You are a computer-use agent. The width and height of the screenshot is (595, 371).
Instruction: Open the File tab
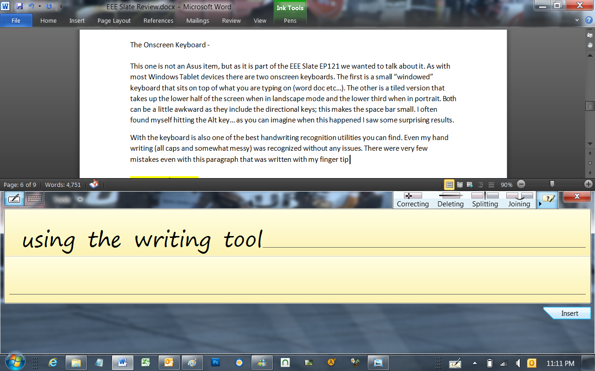coord(16,20)
